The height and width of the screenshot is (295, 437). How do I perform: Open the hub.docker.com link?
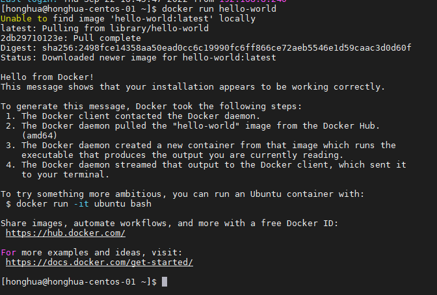[65, 233]
